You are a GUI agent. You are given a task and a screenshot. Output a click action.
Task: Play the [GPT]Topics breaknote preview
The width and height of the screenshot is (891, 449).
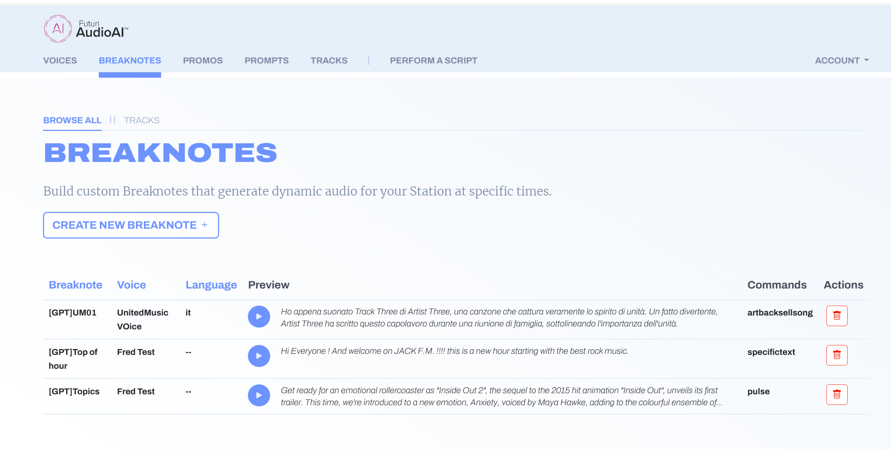tap(259, 395)
